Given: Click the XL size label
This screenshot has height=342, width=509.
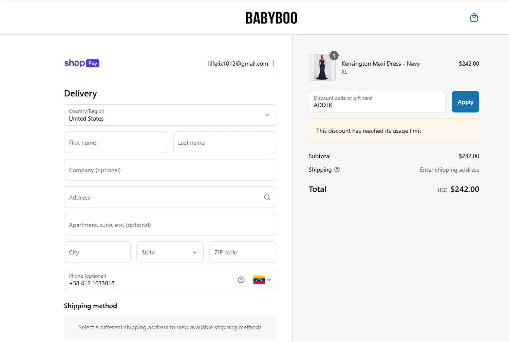Looking at the screenshot, I should coord(344,72).
